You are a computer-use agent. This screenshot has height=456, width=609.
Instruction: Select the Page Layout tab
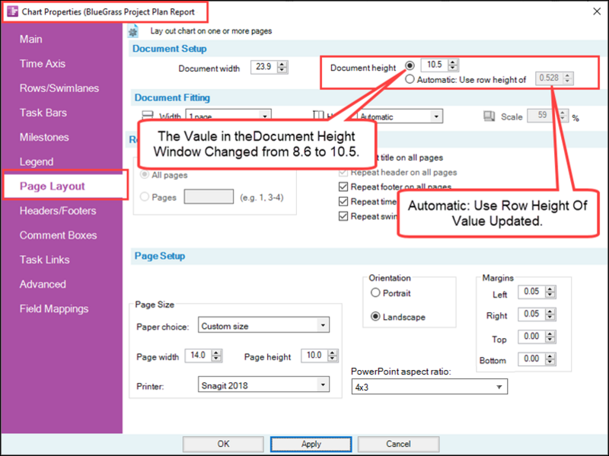(53, 186)
